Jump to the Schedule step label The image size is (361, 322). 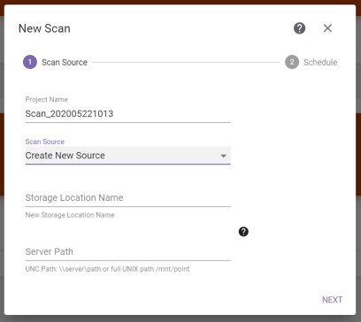click(x=320, y=63)
